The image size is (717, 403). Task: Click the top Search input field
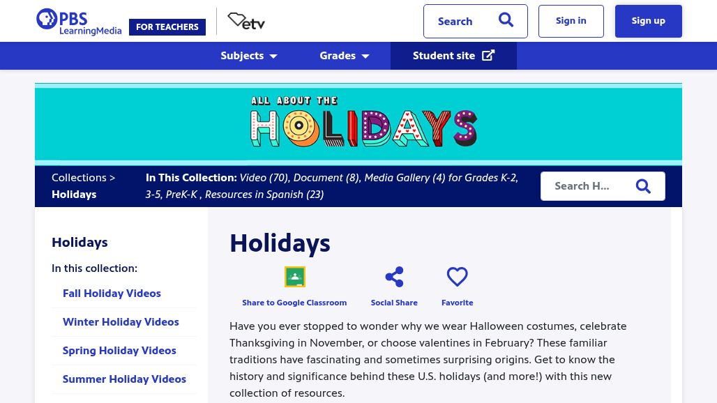[460, 22]
